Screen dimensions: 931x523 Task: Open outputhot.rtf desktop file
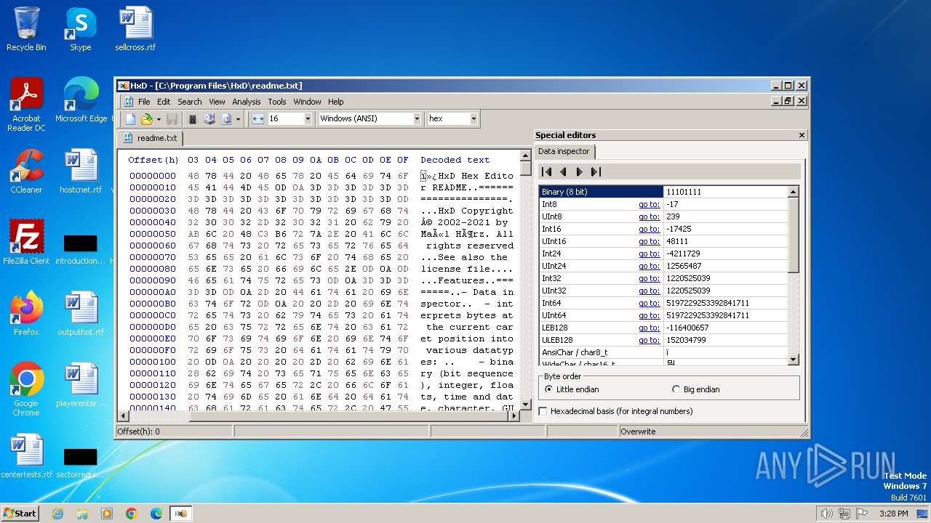coord(81,314)
